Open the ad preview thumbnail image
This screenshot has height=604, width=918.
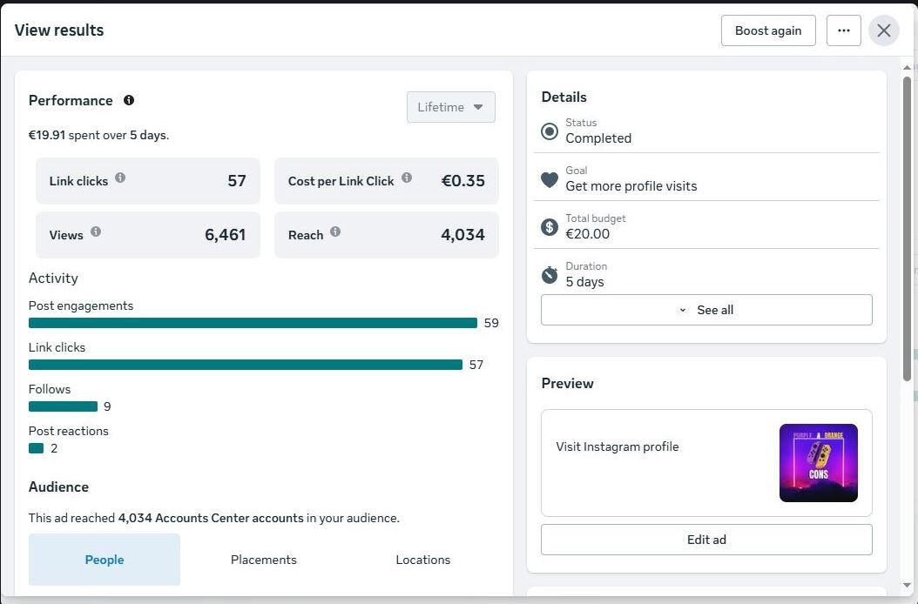tap(818, 463)
